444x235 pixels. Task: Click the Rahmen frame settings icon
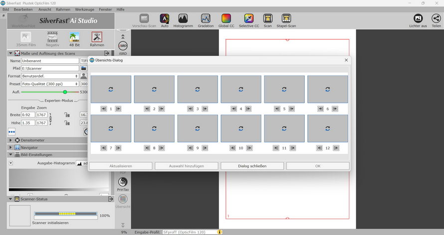[97, 37]
